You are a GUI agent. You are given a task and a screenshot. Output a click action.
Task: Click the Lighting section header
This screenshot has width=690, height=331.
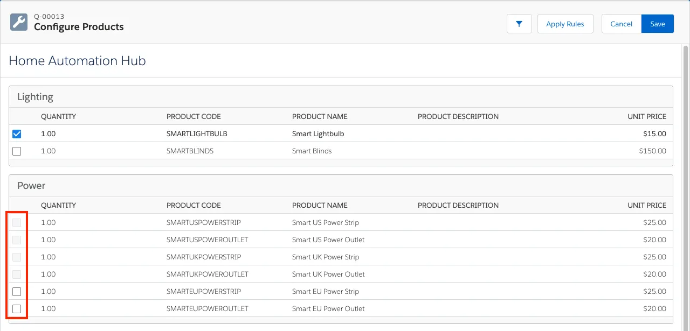coord(35,97)
